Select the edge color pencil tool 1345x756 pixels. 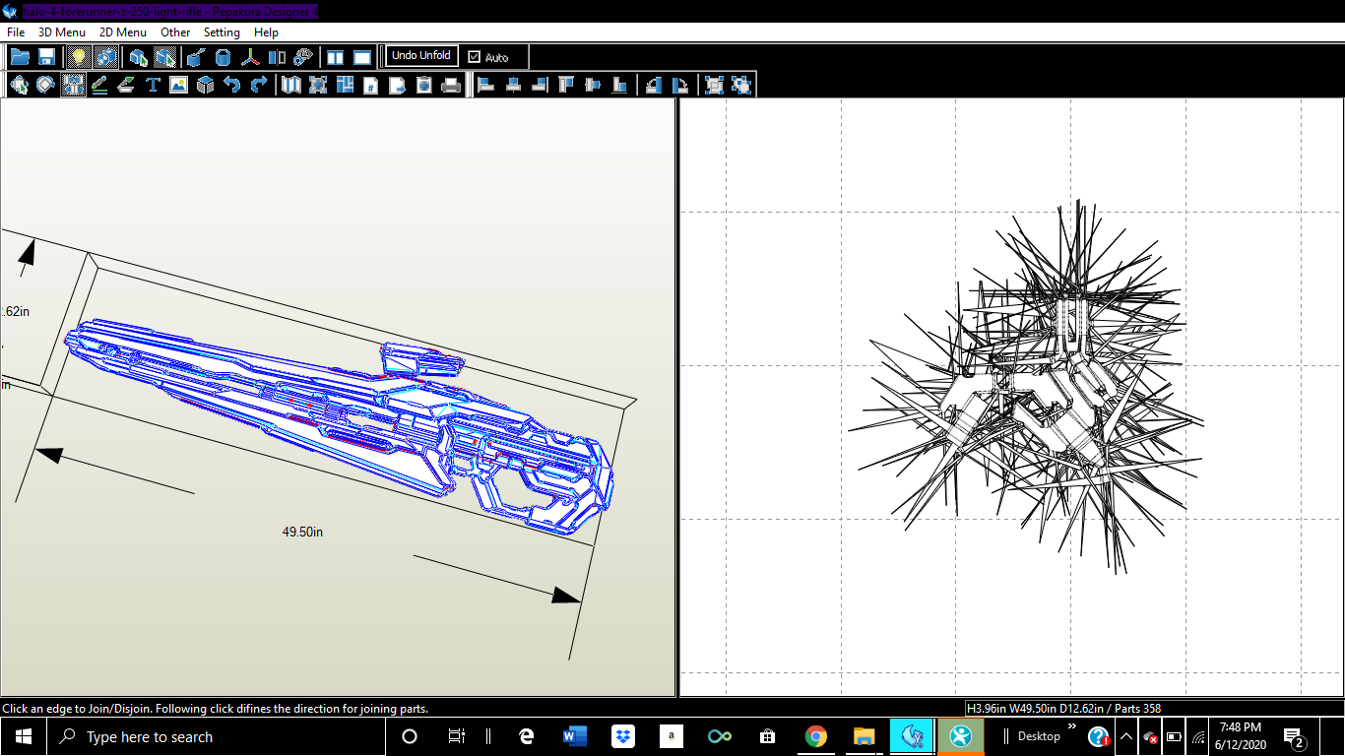tap(99, 85)
